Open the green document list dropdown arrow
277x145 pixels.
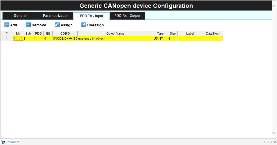[x=272, y=142]
